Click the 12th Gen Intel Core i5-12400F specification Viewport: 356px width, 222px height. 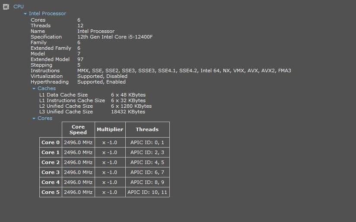pos(115,37)
